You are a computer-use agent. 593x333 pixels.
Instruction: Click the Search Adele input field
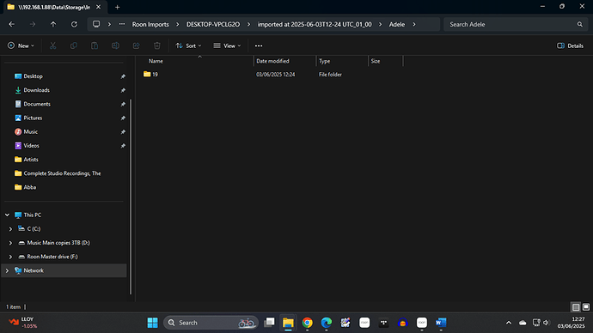click(514, 24)
